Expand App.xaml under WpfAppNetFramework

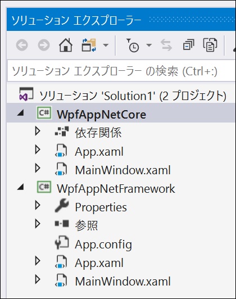tap(38, 261)
